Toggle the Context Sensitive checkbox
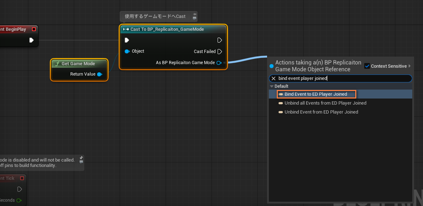This screenshot has width=423, height=206. coord(367,66)
